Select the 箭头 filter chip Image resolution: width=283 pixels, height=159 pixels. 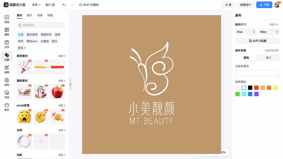point(55,41)
